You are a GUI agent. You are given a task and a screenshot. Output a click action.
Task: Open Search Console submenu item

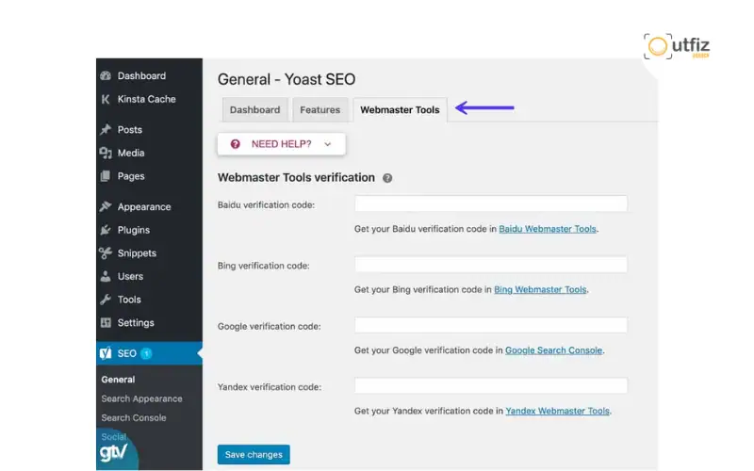[x=134, y=418]
